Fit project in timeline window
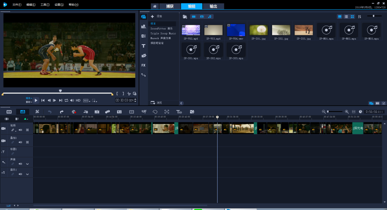The image size is (387, 210). pyautogui.click(x=353, y=112)
